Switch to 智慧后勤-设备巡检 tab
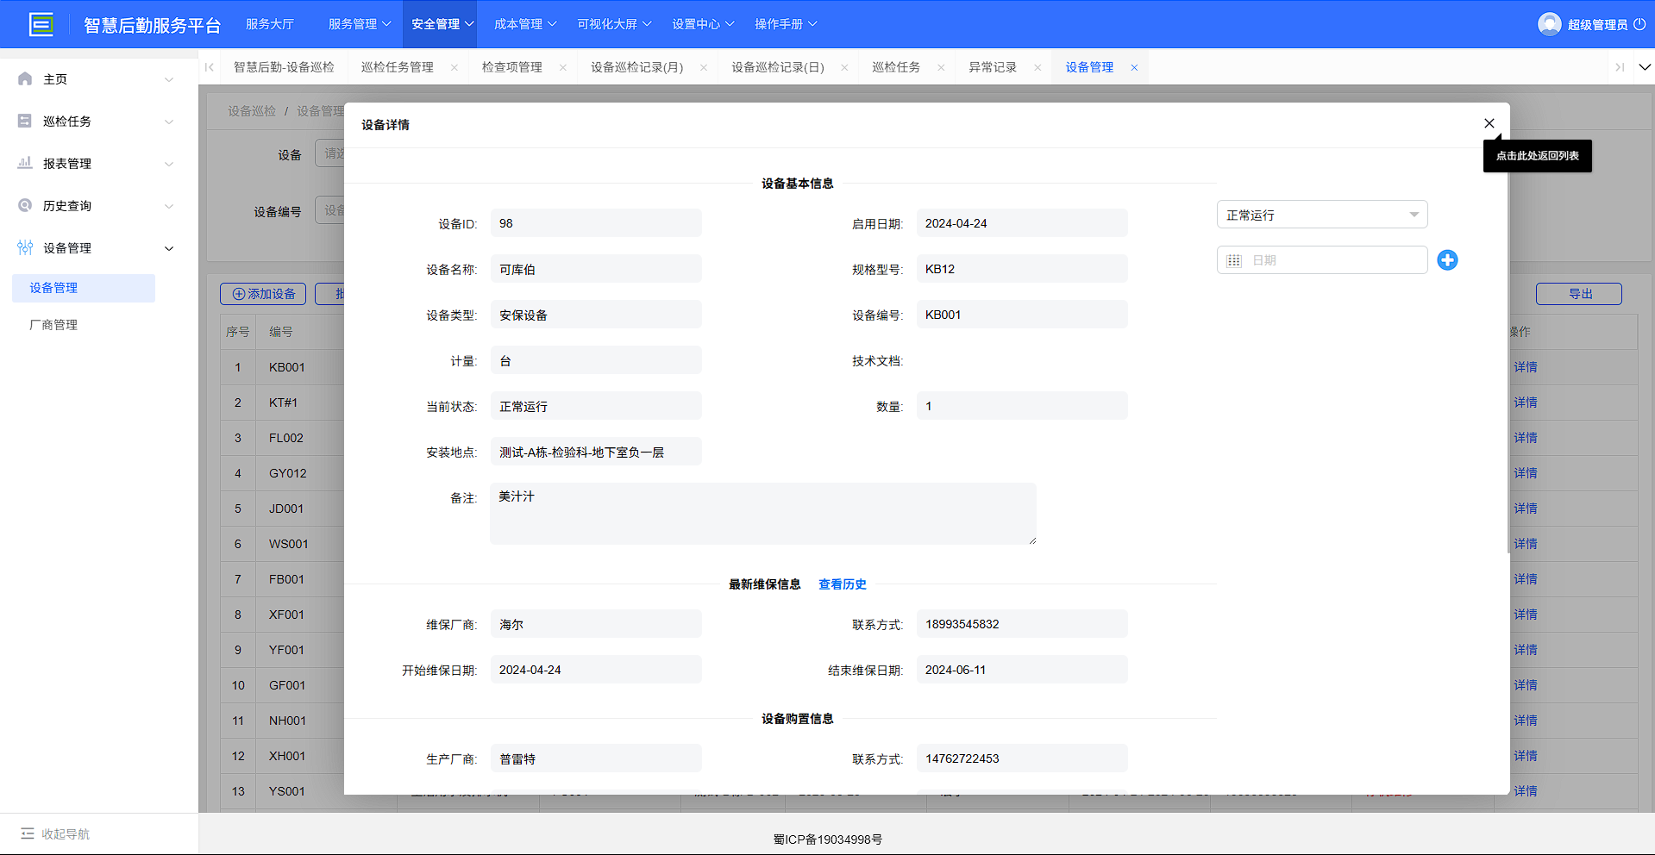1655x855 pixels. (284, 67)
